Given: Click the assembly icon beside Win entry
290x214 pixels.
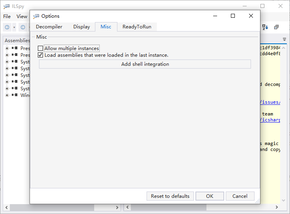Looking at the screenshot, I should pyautogui.click(x=15, y=95).
